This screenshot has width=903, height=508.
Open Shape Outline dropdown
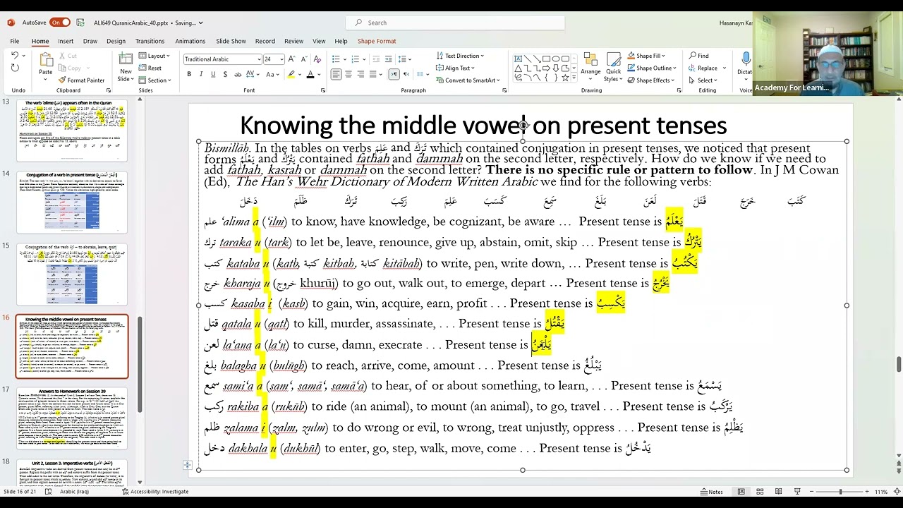(x=652, y=68)
